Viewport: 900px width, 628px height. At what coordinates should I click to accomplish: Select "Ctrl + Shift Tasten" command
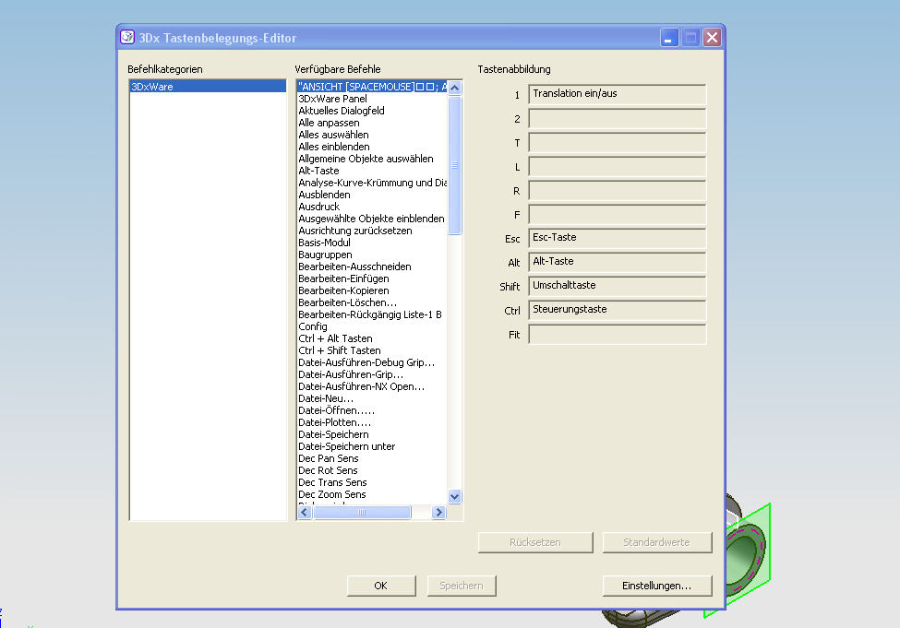coord(371,351)
